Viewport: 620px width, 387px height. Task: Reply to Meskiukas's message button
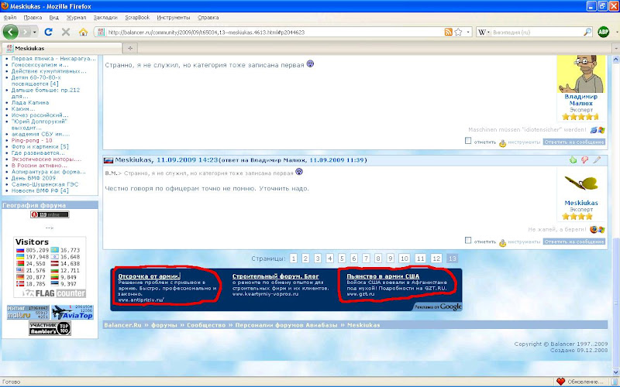pos(573,241)
